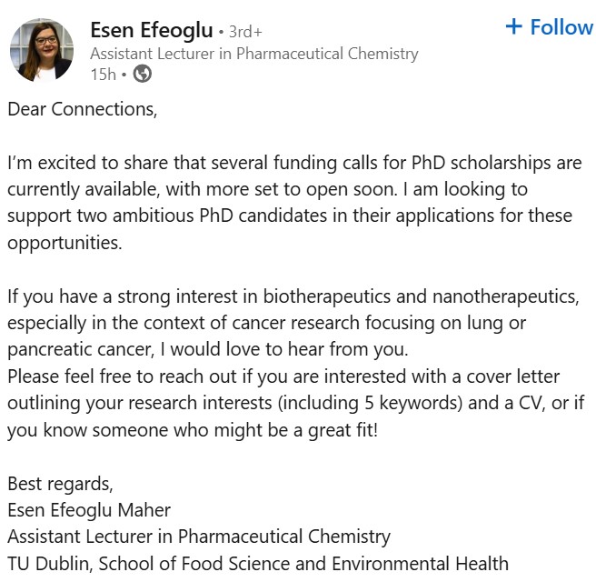The image size is (596, 582).
Task: Click the 'Best regards,' line
Action: [61, 484]
